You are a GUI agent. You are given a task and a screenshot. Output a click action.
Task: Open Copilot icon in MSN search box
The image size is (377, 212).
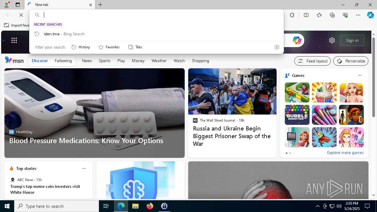[297, 40]
